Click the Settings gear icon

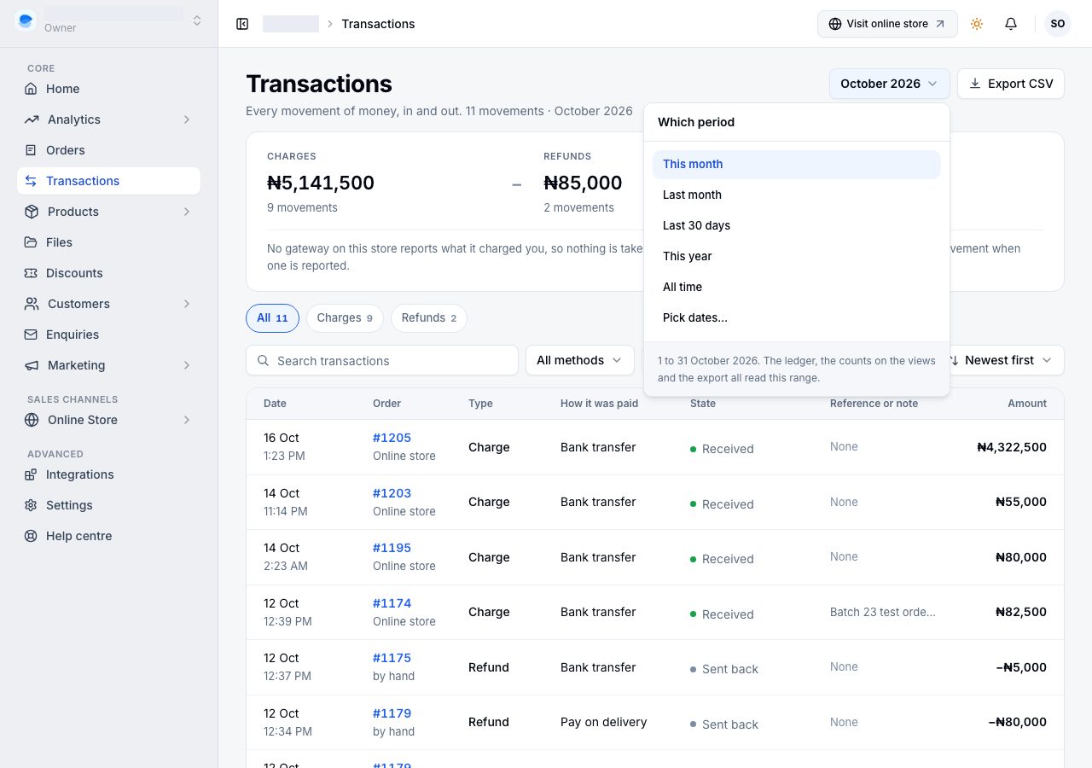[31, 505]
